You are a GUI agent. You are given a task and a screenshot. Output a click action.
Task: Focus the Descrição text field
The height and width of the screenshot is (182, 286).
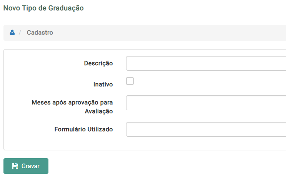[x=206, y=63]
